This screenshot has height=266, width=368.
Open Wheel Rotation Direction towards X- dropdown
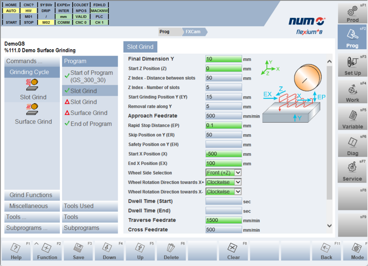224,192
